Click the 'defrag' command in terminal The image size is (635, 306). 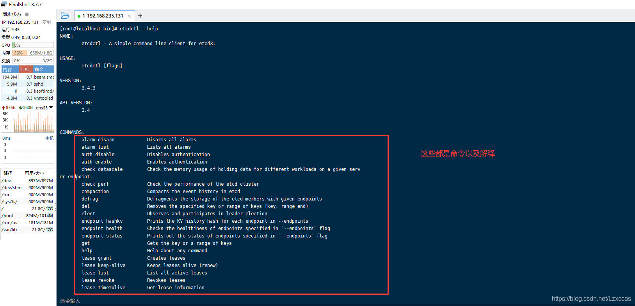90,199
